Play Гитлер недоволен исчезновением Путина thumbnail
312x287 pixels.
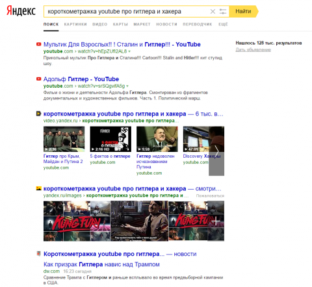157,139
